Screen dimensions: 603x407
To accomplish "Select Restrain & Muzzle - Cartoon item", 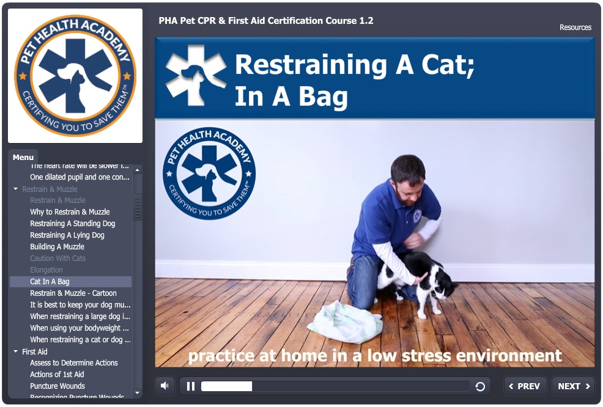I will [x=73, y=293].
